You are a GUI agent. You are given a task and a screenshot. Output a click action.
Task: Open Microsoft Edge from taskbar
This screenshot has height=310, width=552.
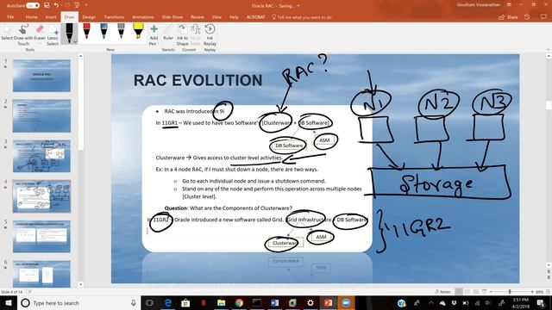tap(167, 302)
